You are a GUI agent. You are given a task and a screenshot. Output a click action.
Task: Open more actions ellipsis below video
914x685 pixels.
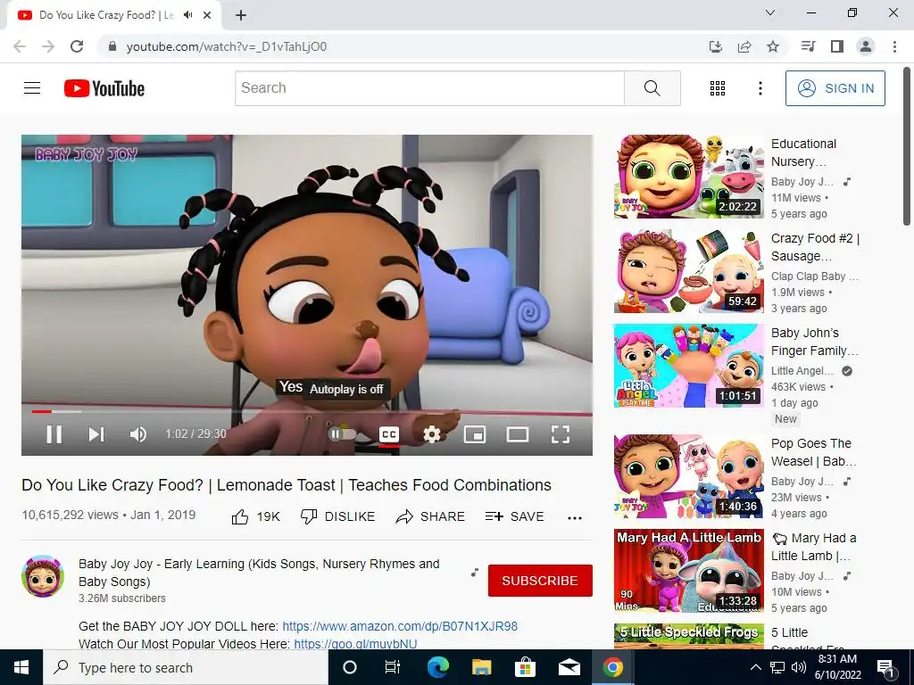click(x=575, y=518)
